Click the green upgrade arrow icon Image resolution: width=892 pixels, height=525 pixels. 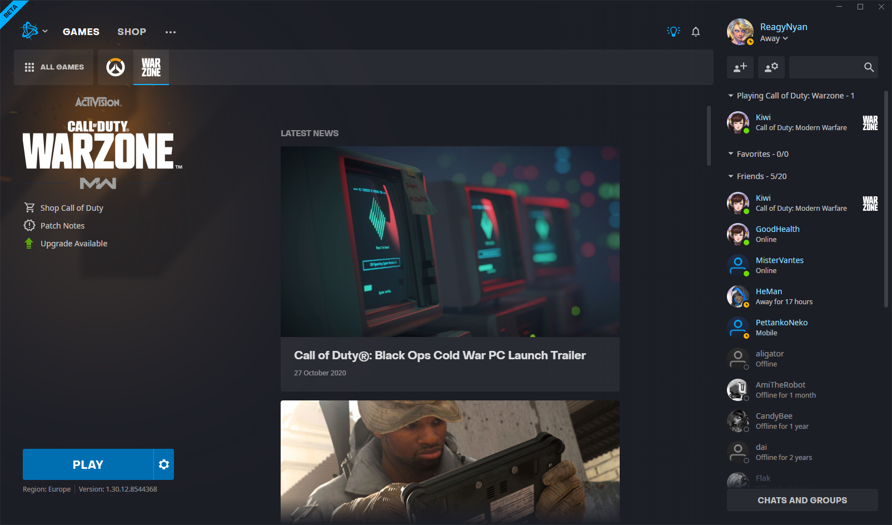coord(29,243)
